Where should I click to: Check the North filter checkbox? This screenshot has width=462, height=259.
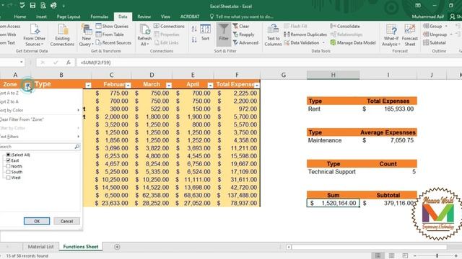pyautogui.click(x=8, y=166)
